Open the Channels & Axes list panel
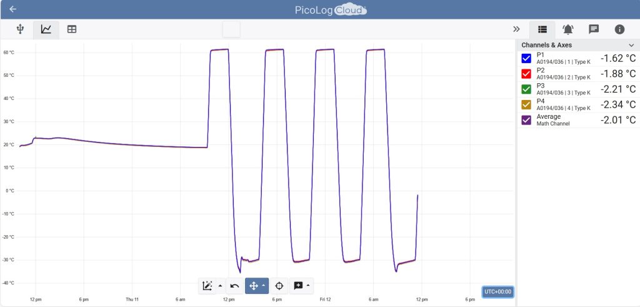Image resolution: width=640 pixels, height=307 pixels. click(542, 29)
